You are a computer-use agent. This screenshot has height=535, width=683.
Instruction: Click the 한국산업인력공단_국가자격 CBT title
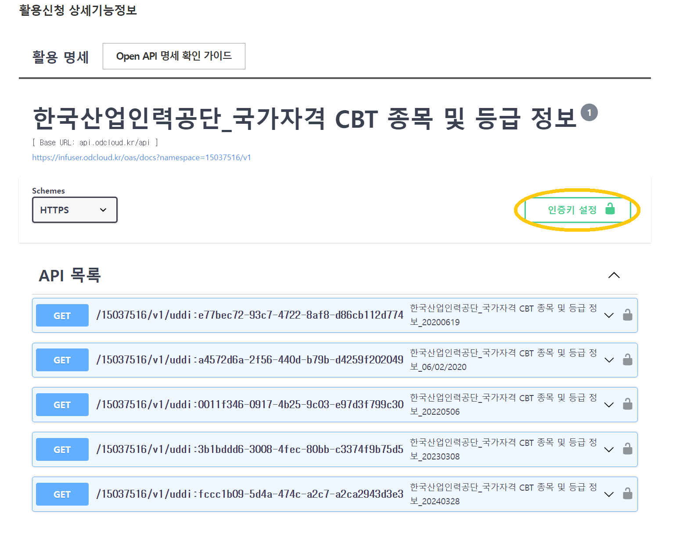(x=304, y=118)
